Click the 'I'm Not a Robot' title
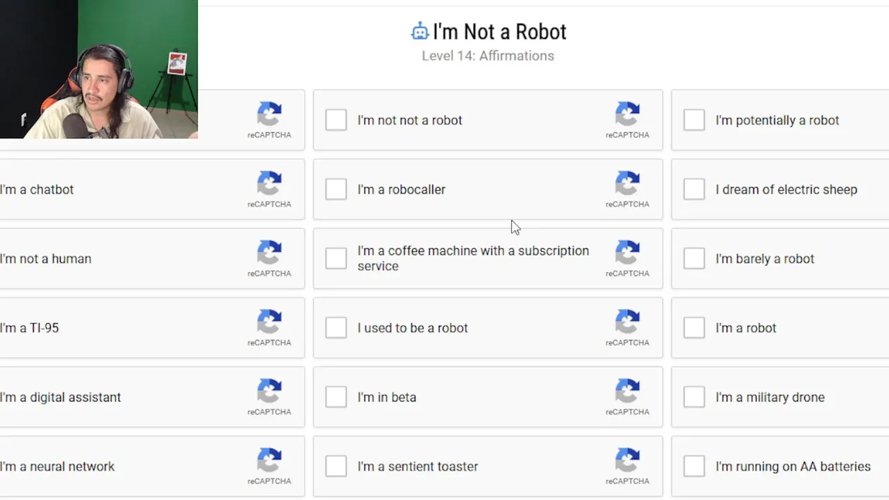889x500 pixels. (x=499, y=32)
